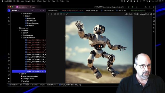Open Project panel options three-dot icon
Image resolution: width=165 pixels, height=93 pixels.
tap(40, 11)
